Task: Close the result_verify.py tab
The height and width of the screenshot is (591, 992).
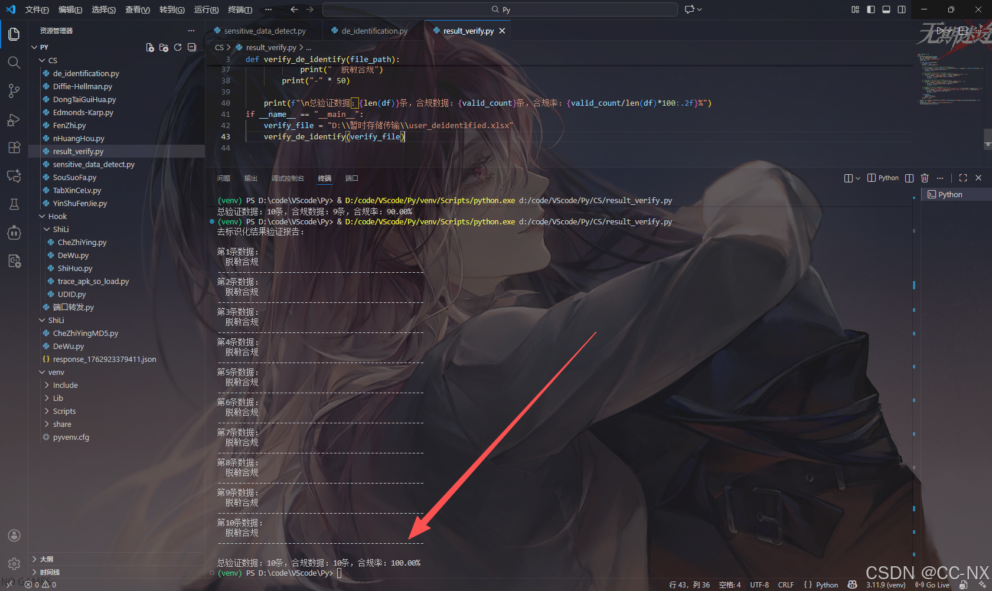Action: click(502, 31)
